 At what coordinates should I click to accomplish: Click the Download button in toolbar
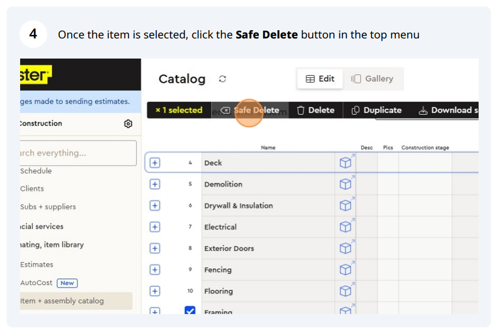448,110
